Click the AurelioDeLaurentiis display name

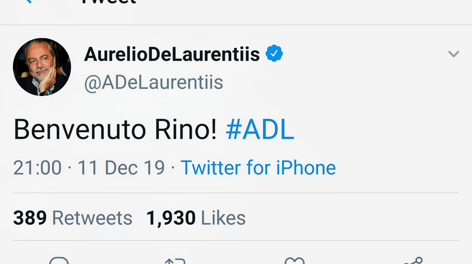coord(172,54)
